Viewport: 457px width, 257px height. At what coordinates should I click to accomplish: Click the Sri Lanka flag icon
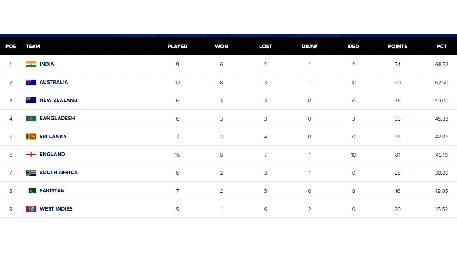click(31, 136)
